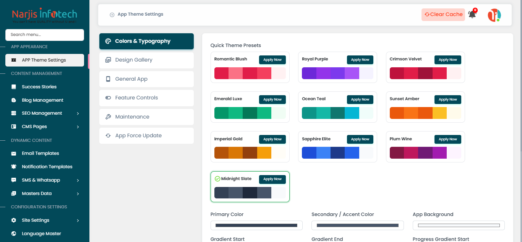522x242 pixels.
Task: Switch to the Design Gallery tab
Action: [x=146, y=60]
